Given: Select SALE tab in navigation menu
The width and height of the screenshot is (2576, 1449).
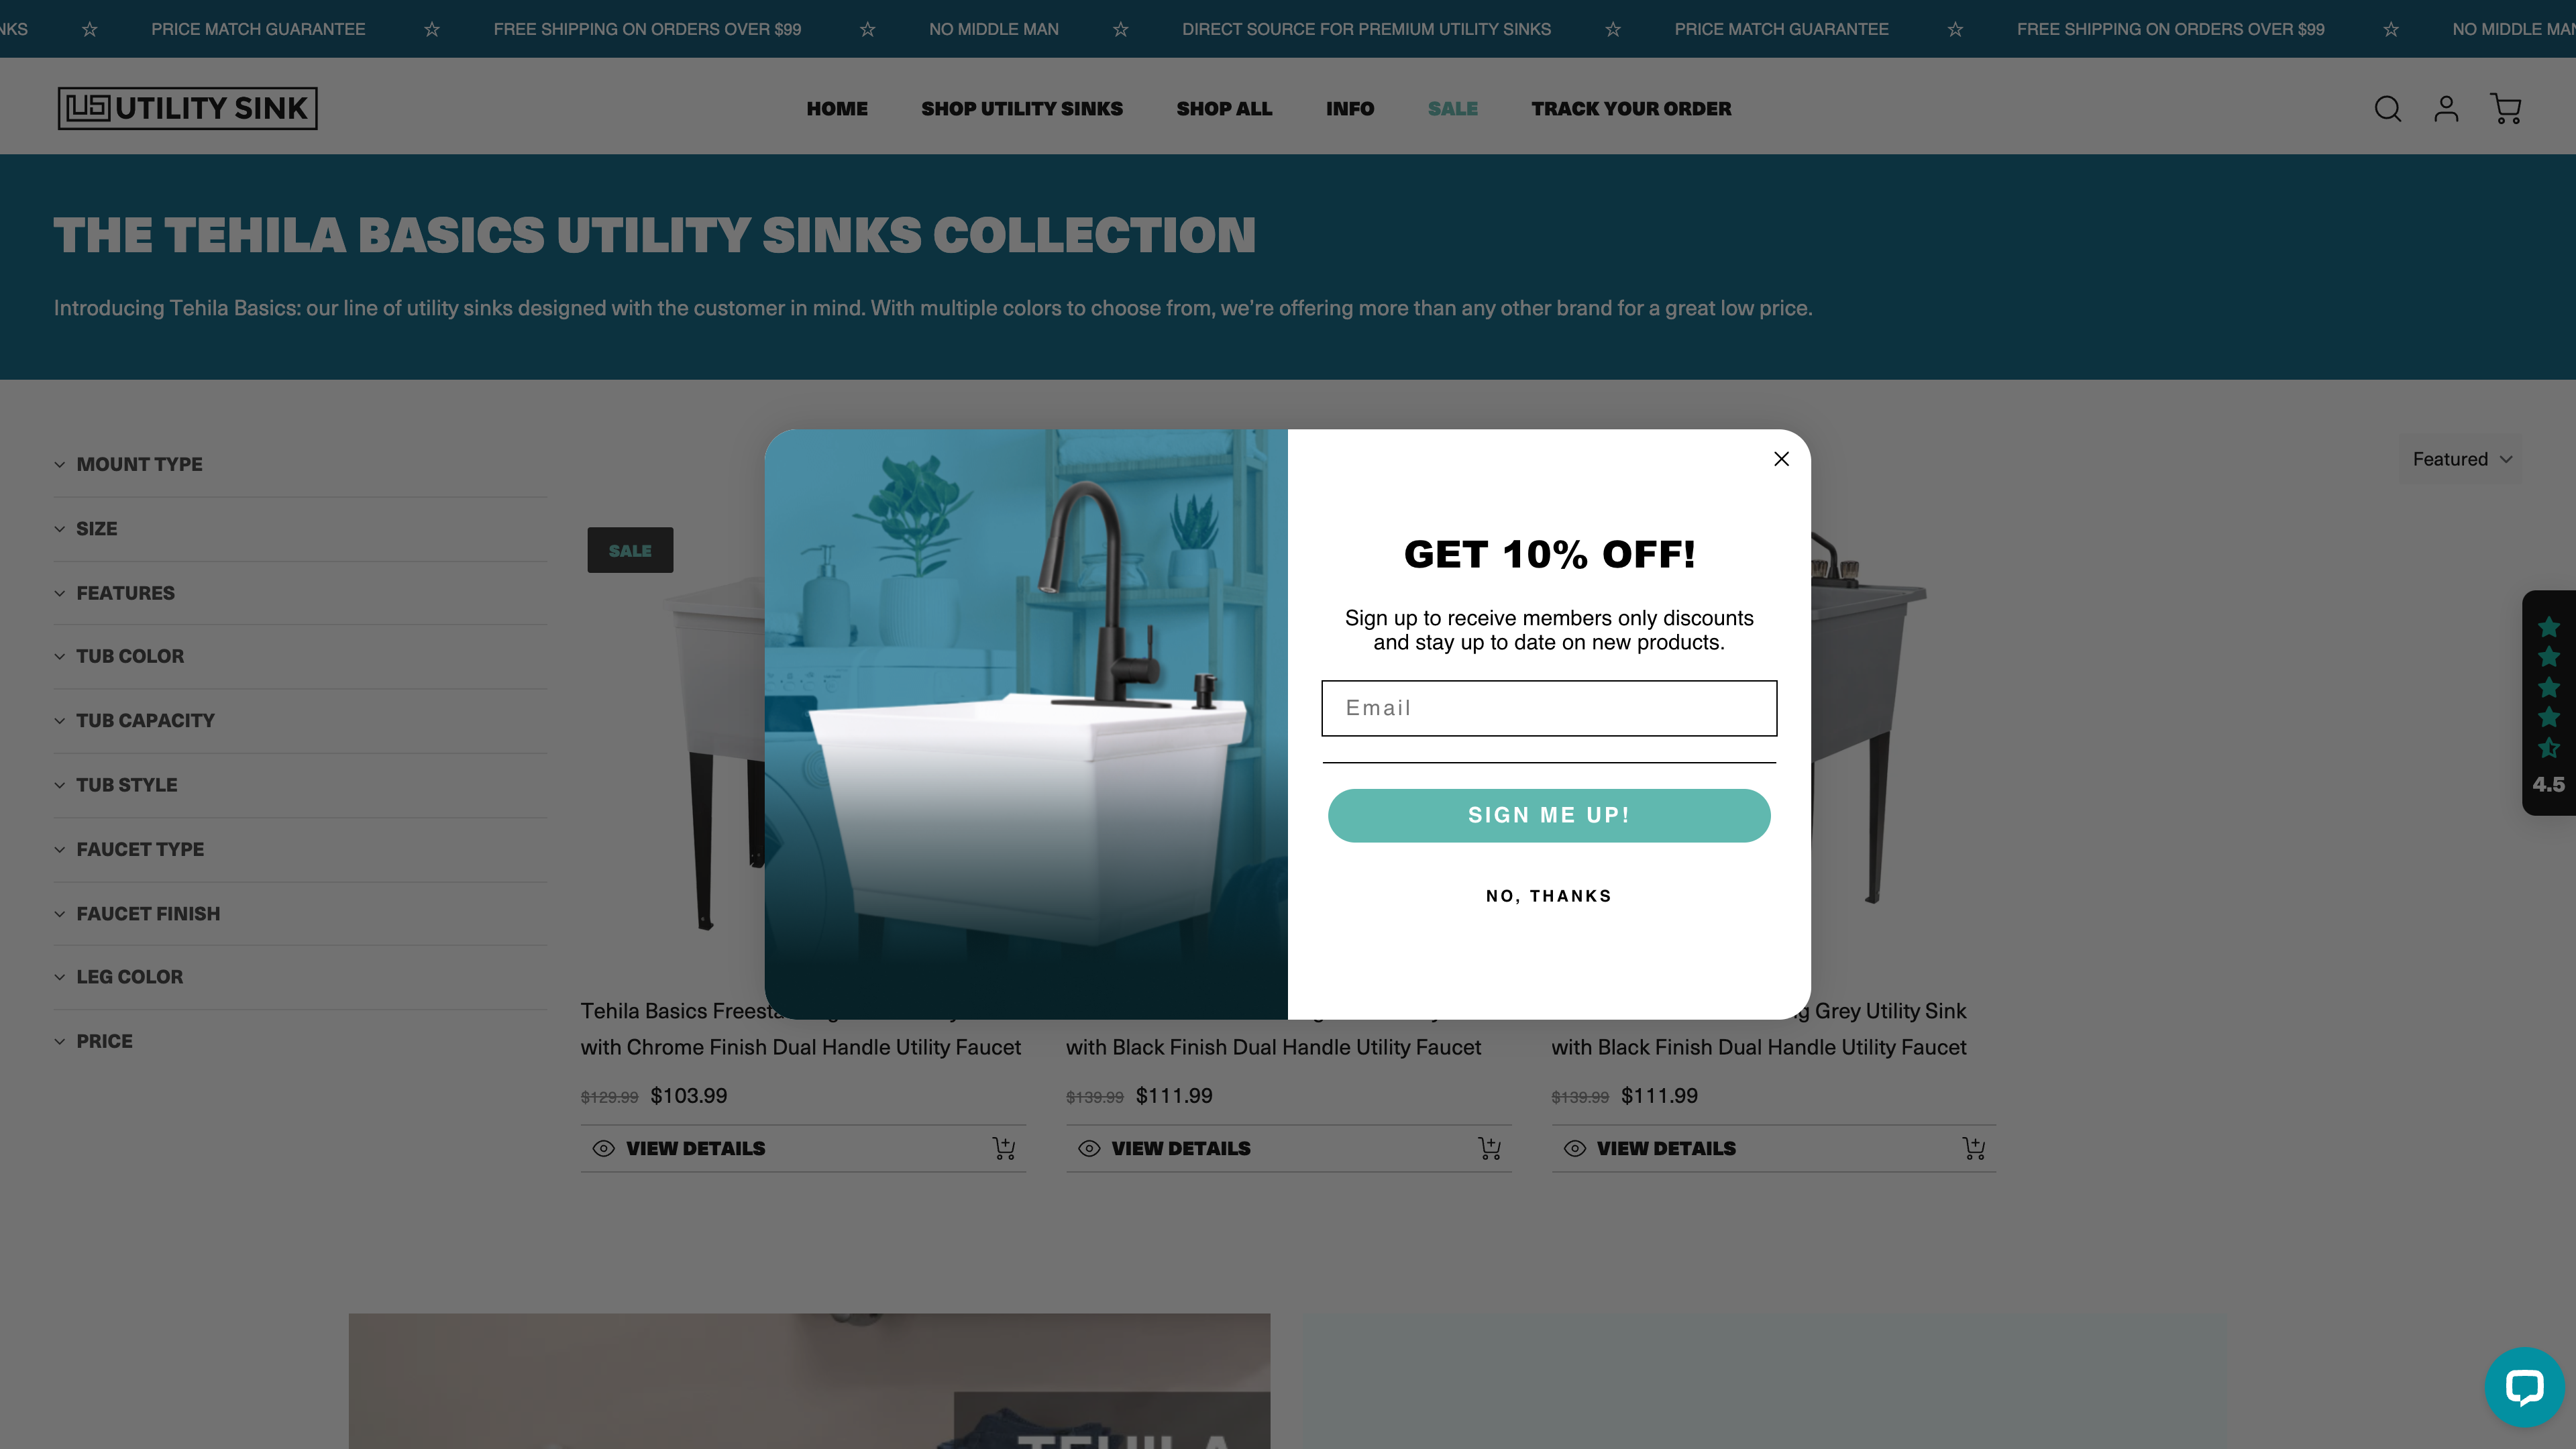Looking at the screenshot, I should click(1452, 108).
